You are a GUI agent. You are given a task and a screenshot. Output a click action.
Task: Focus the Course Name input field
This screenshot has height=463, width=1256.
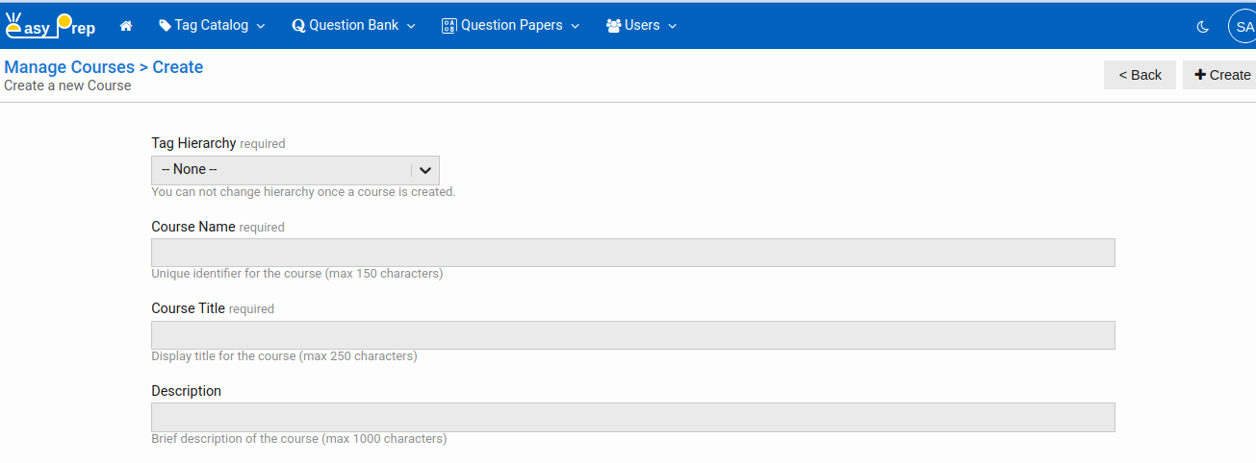coord(632,253)
